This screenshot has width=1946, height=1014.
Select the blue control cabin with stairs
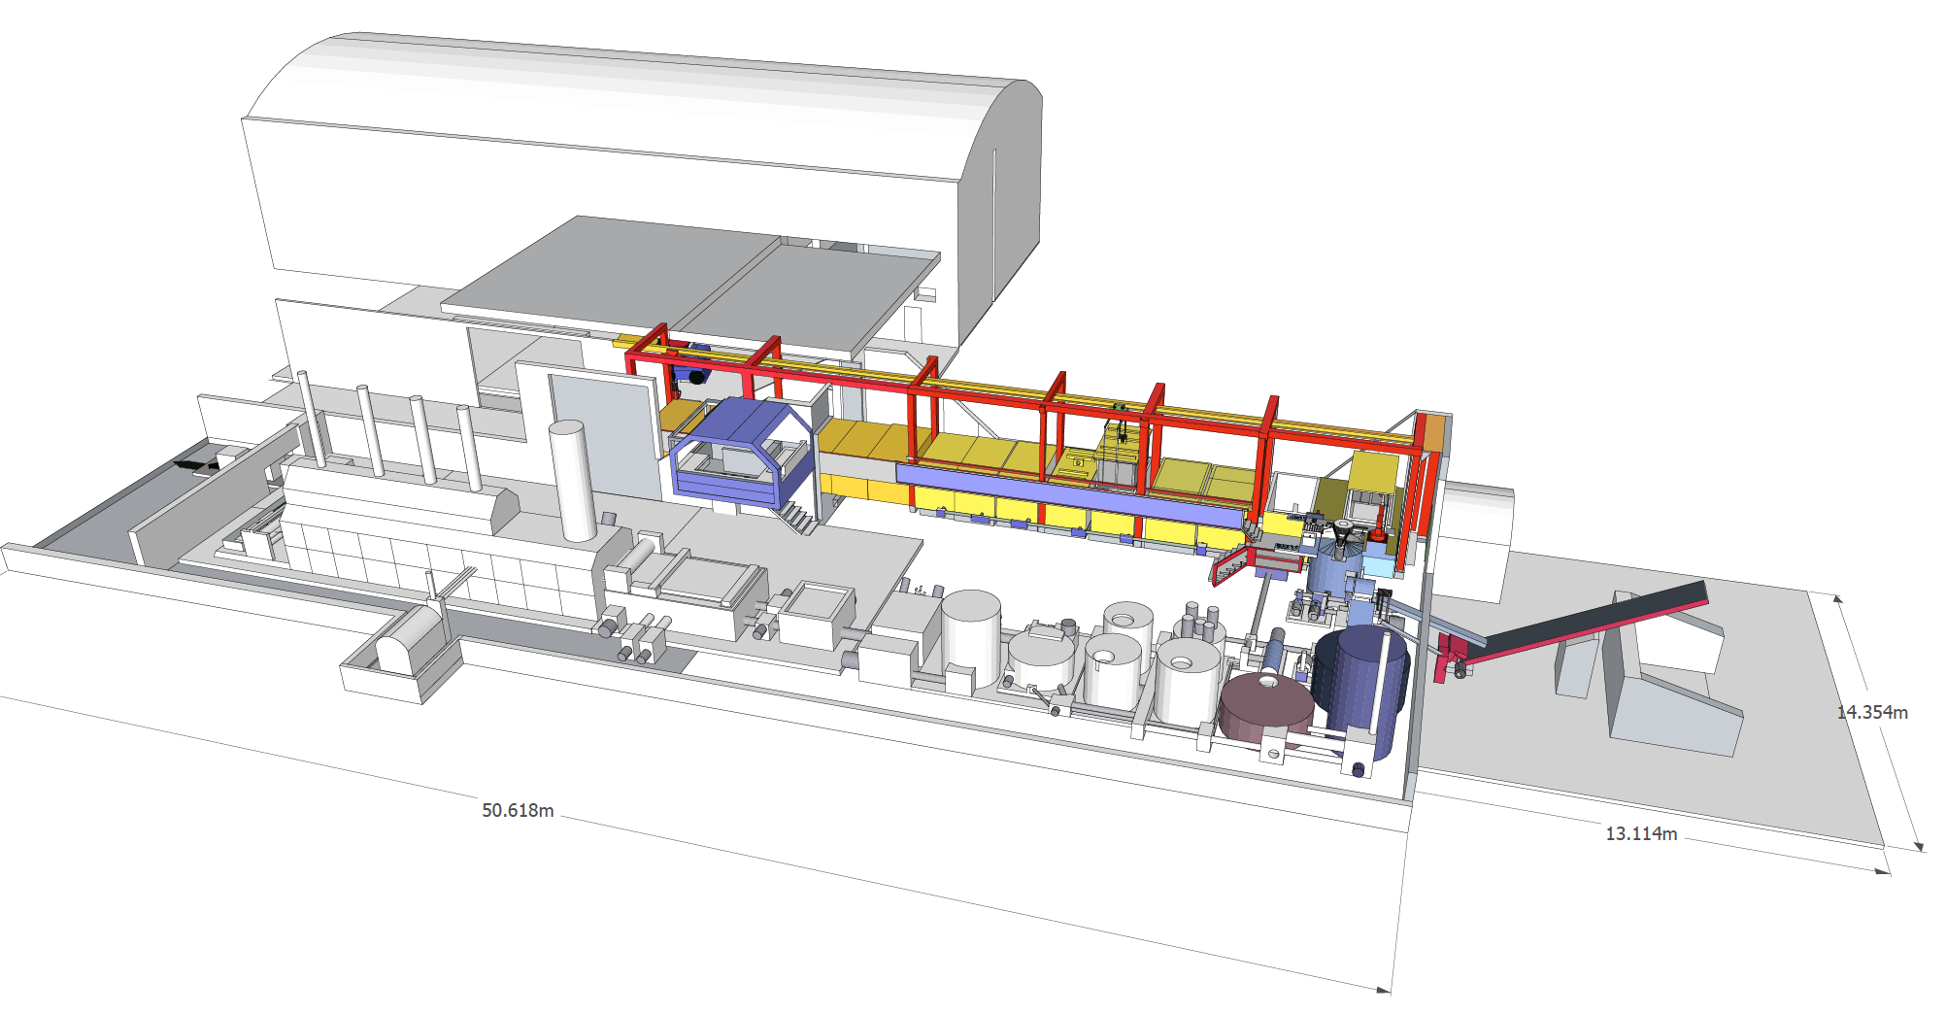pos(744,454)
